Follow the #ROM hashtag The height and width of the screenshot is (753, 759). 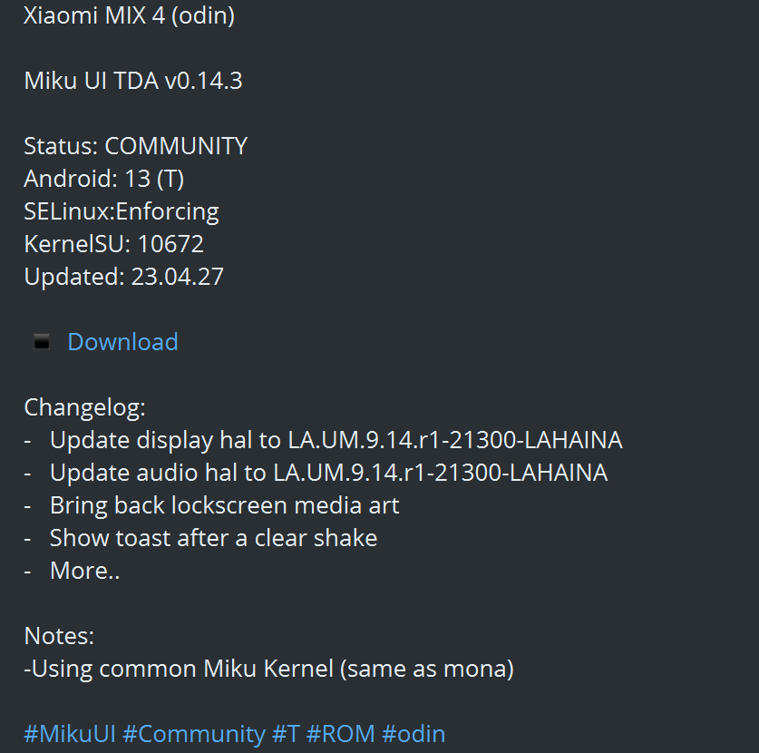341,734
